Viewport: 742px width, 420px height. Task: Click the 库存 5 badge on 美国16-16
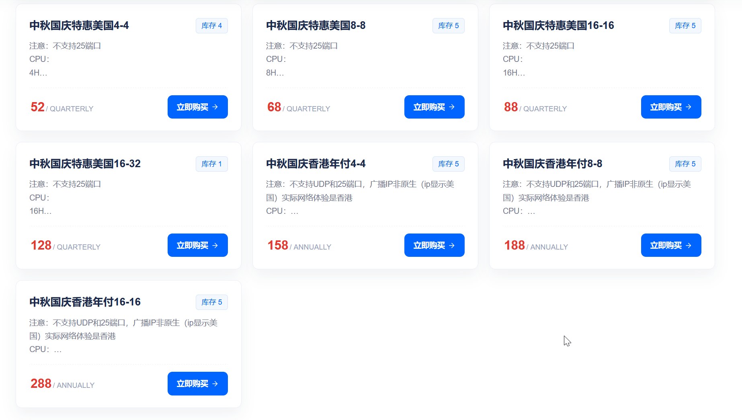point(685,26)
